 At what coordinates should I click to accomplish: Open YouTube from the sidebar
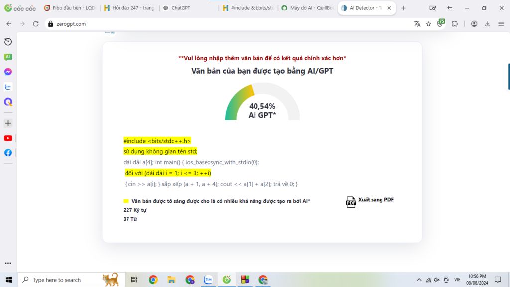pyautogui.click(x=8, y=138)
